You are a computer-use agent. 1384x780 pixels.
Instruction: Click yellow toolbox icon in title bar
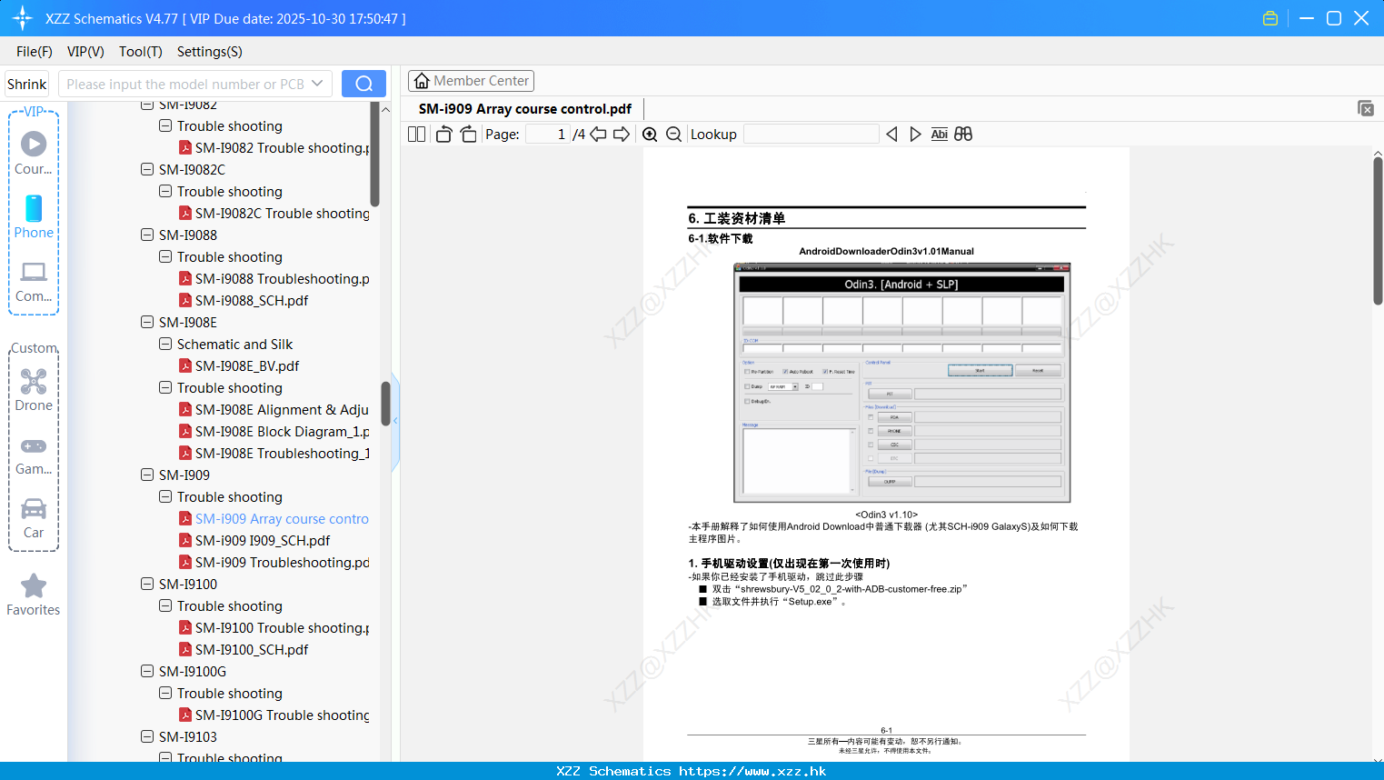pos(1270,18)
